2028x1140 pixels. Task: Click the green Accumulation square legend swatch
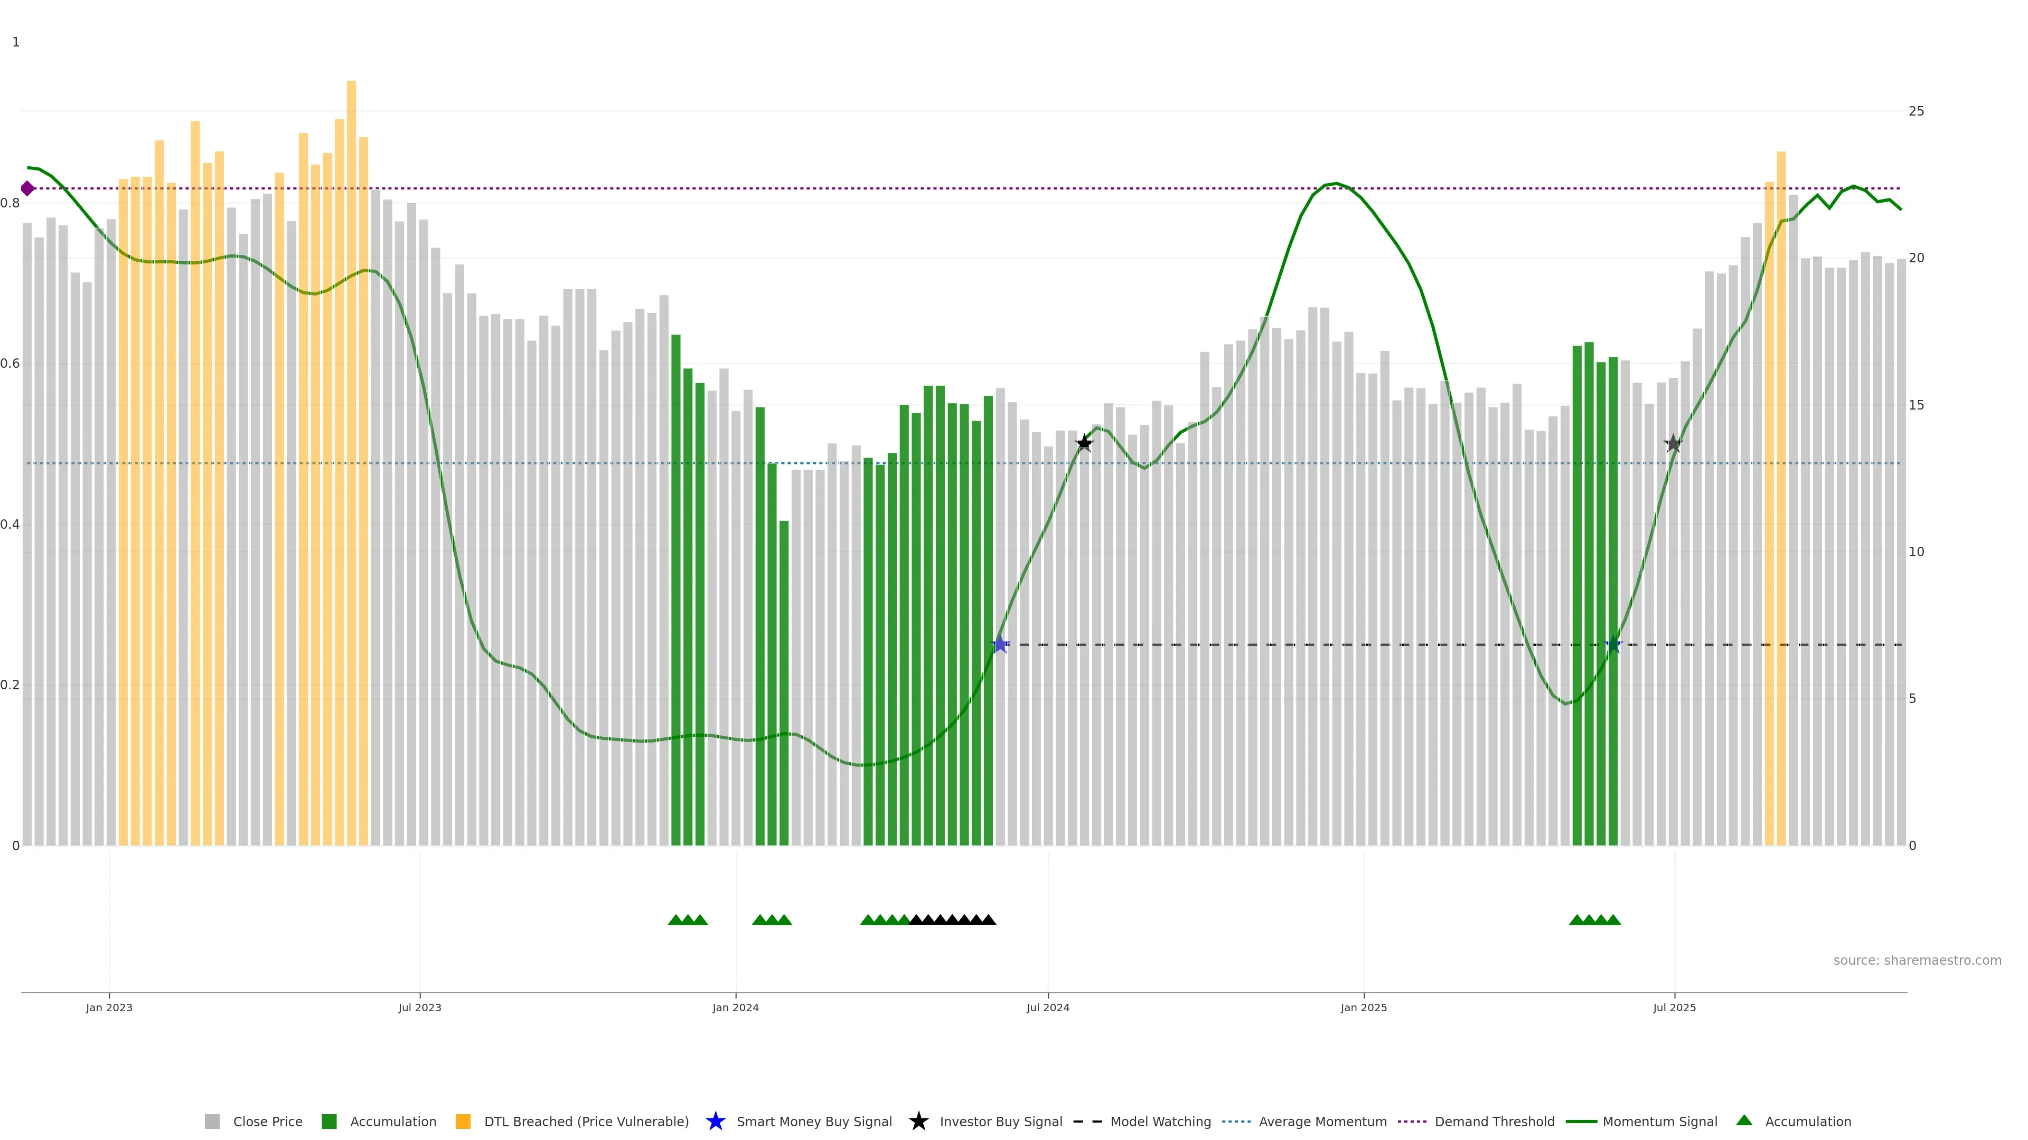pos(329,1122)
